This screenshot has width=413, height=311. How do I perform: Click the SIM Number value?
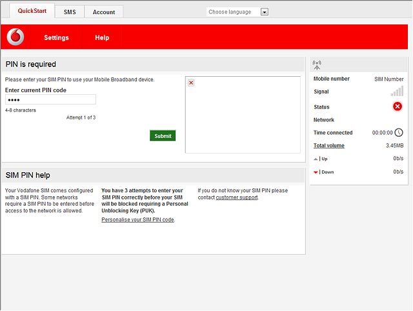click(388, 79)
